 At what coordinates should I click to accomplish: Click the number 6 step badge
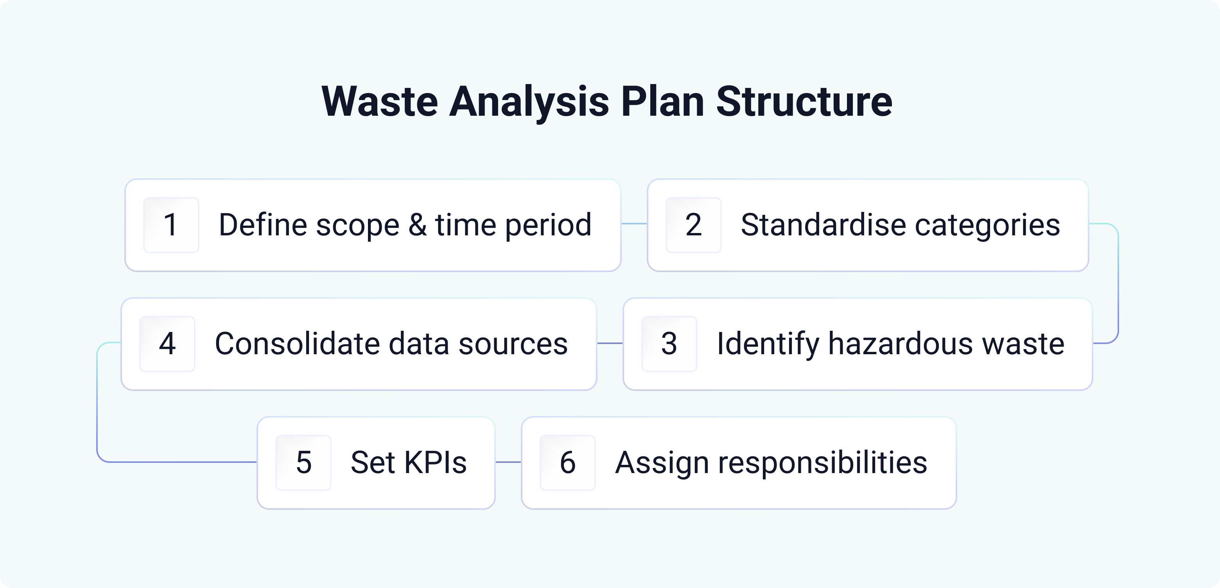567,463
